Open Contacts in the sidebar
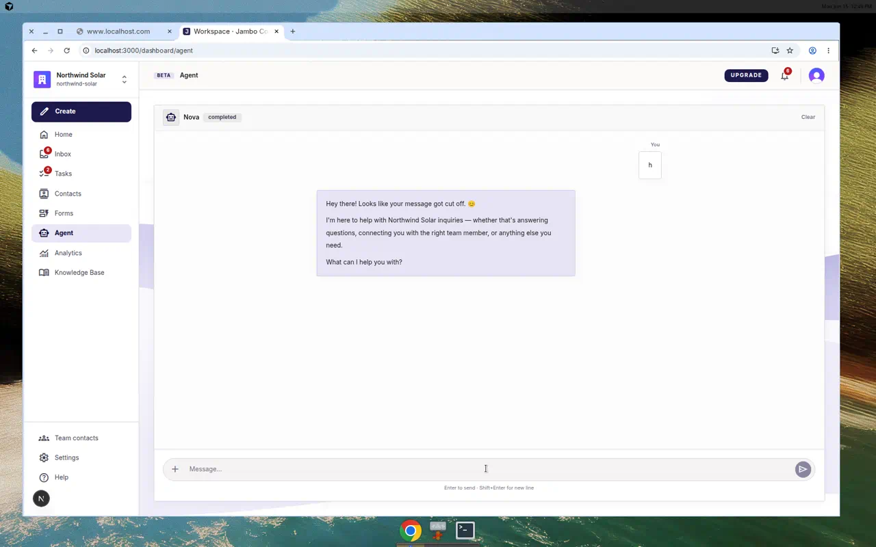 pyautogui.click(x=81, y=194)
